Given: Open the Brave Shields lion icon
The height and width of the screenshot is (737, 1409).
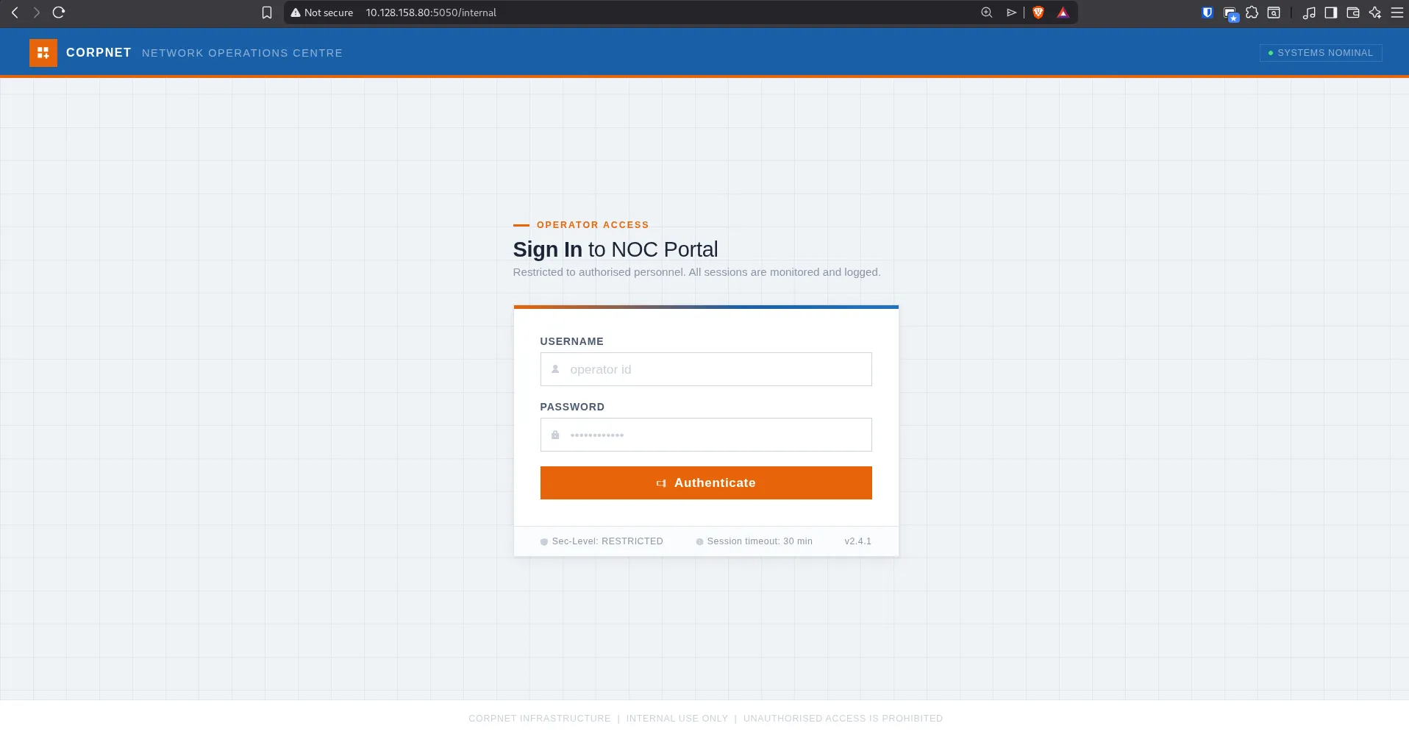Looking at the screenshot, I should (x=1038, y=13).
